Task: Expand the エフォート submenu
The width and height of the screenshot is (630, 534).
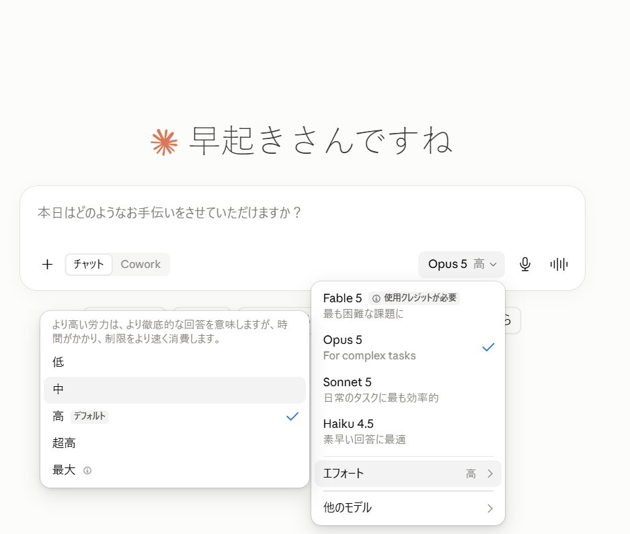Action: (x=408, y=474)
